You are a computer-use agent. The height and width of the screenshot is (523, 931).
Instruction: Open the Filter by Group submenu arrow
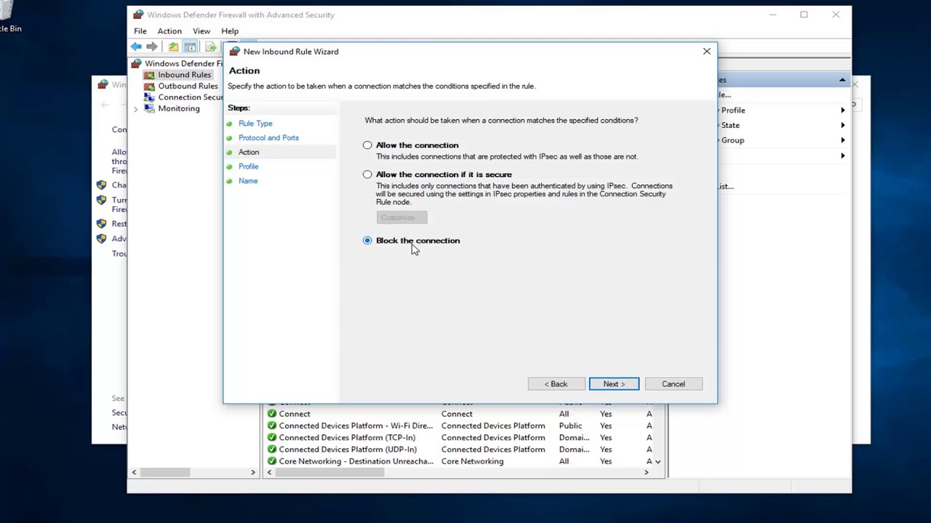843,140
